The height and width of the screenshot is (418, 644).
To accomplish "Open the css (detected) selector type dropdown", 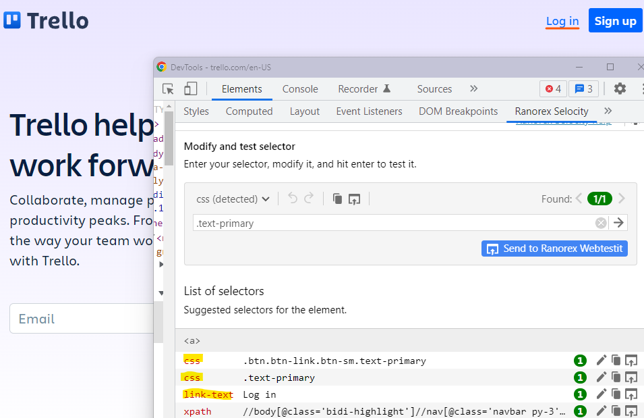I will click(233, 199).
